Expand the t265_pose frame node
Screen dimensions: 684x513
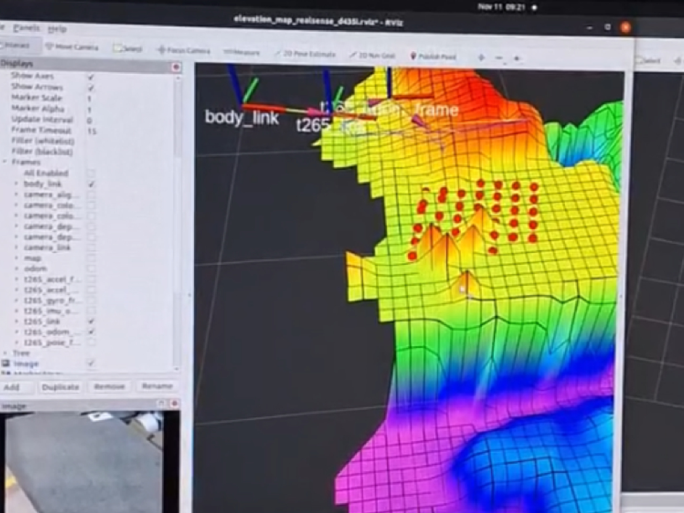click(17, 342)
